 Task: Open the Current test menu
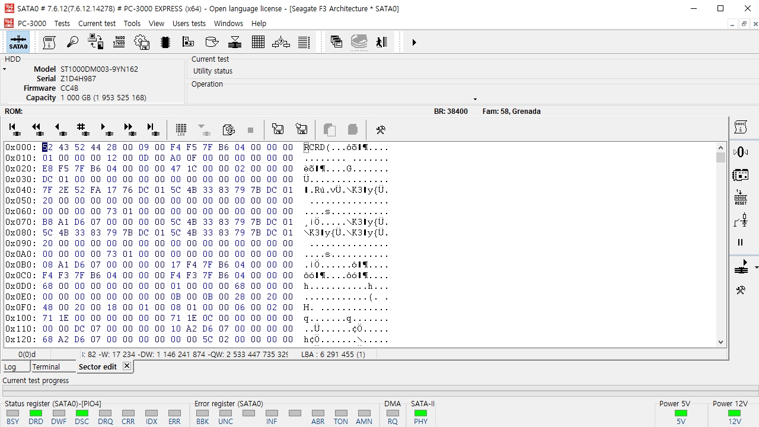[x=97, y=23]
